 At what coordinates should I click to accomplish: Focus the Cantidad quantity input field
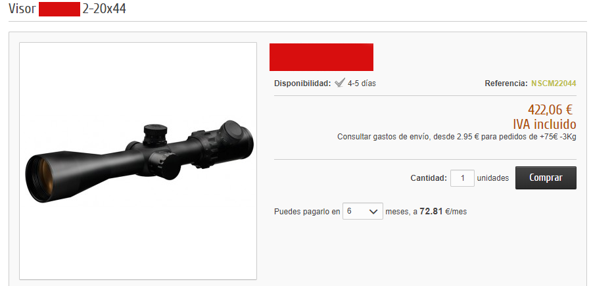point(462,178)
